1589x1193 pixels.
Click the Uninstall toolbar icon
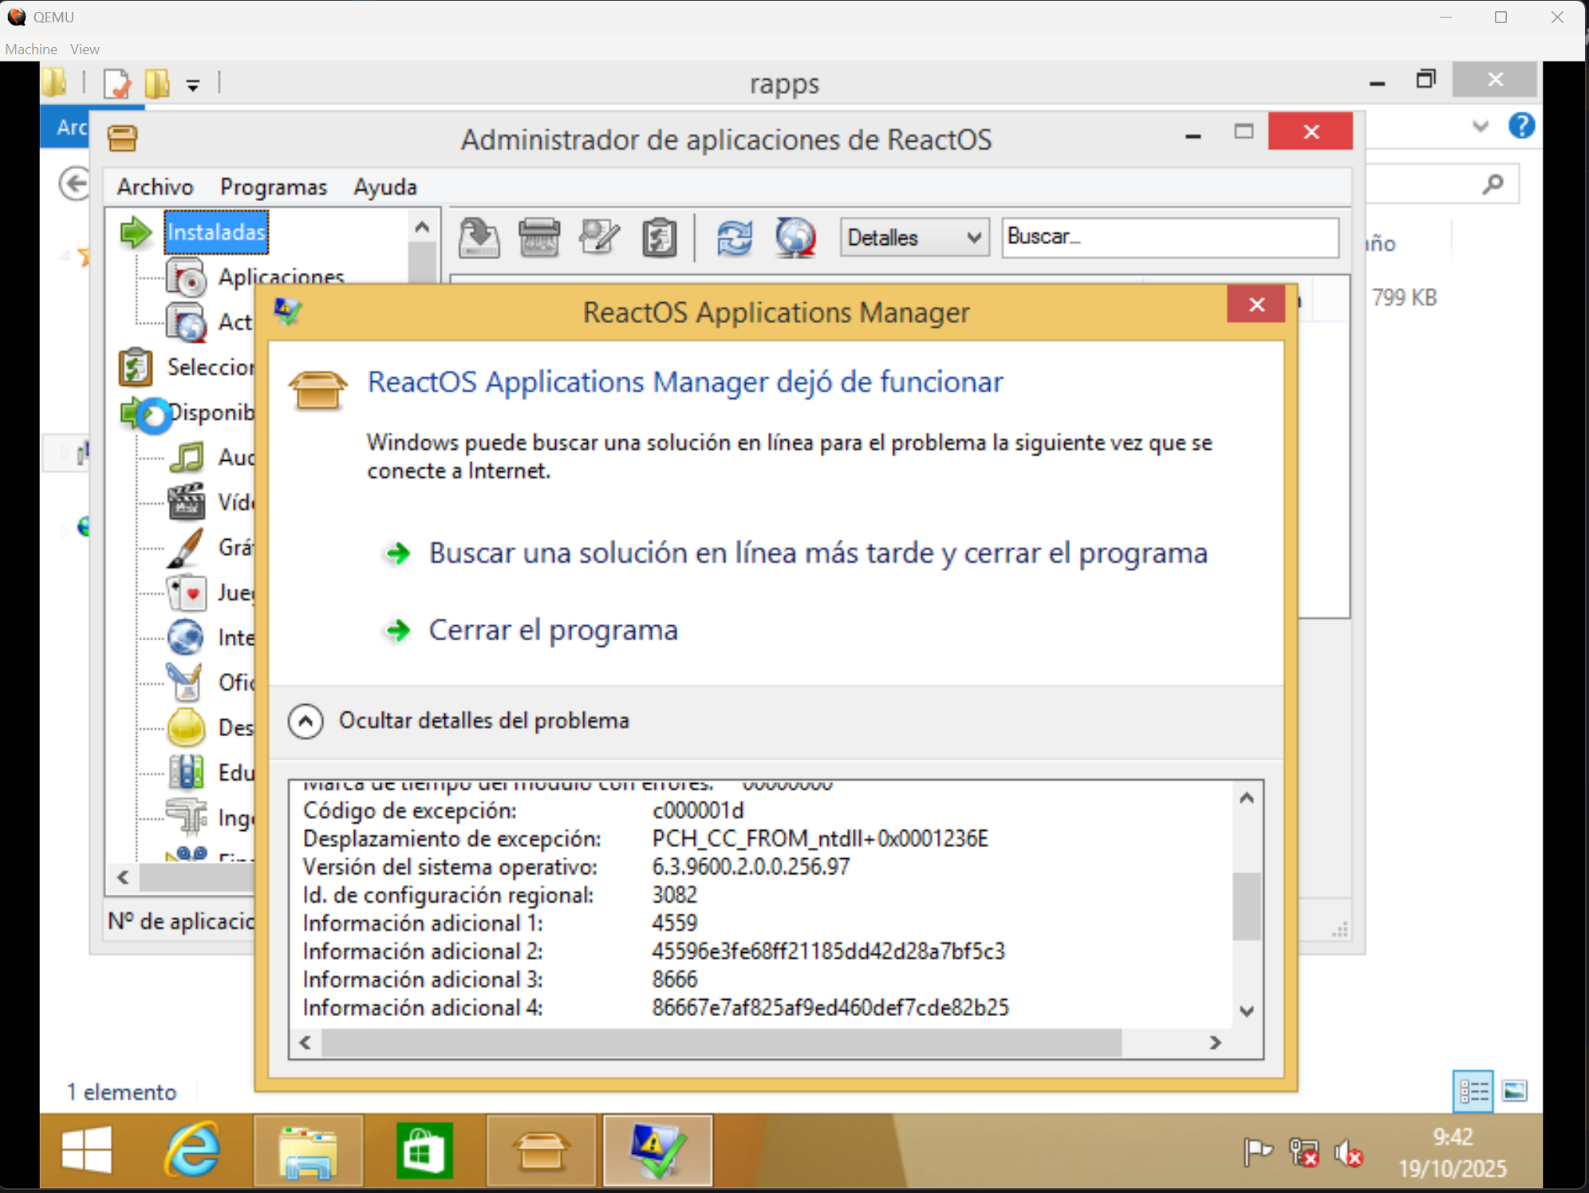point(539,238)
